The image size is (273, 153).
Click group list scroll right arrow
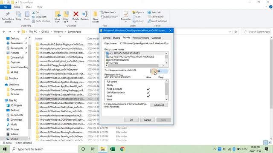[163, 65]
